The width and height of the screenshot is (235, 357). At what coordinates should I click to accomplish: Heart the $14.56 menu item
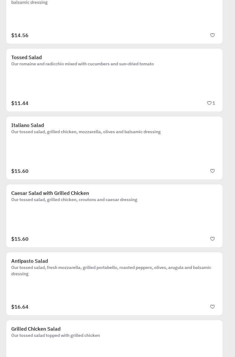pos(212,35)
